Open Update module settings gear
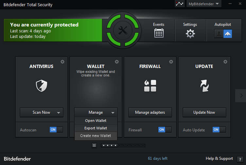Viewport: 246px width, 165px height. click(225, 62)
